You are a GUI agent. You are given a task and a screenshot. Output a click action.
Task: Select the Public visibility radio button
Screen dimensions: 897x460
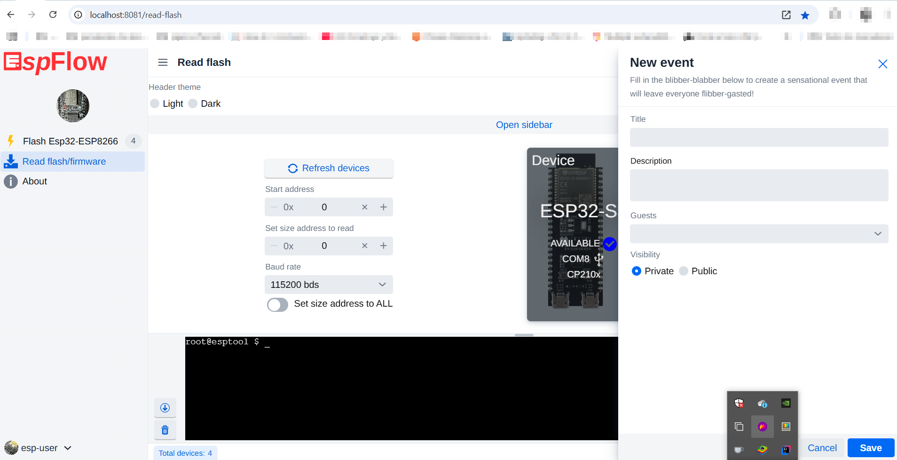tap(684, 271)
